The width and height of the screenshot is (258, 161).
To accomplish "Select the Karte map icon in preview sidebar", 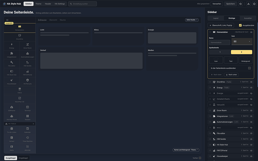I will coord(12,146).
